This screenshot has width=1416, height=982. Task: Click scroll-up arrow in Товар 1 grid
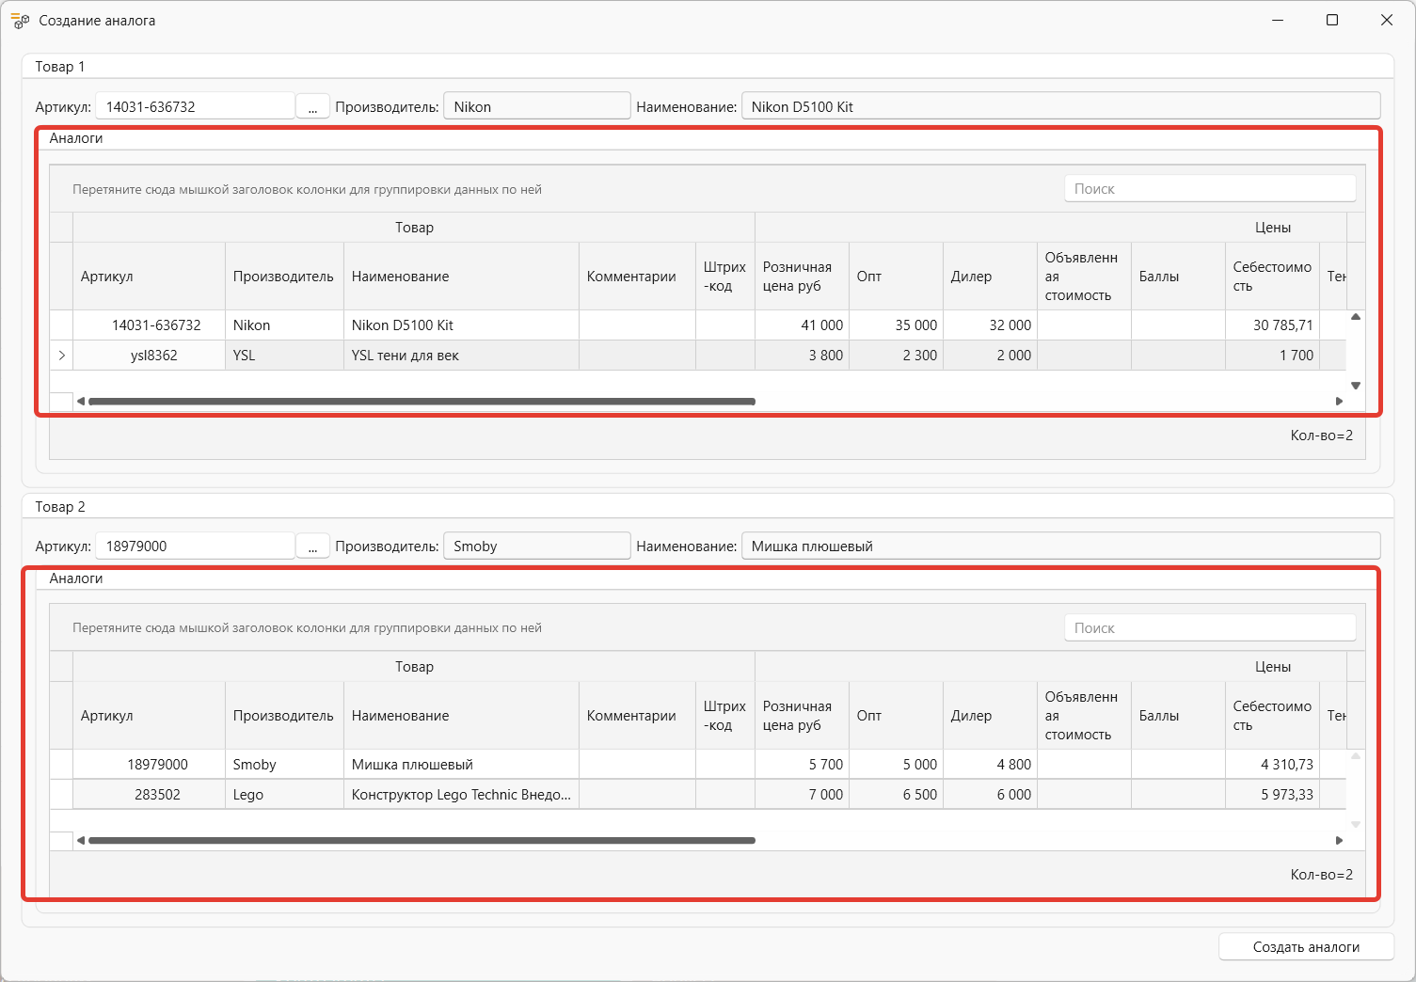tap(1356, 317)
